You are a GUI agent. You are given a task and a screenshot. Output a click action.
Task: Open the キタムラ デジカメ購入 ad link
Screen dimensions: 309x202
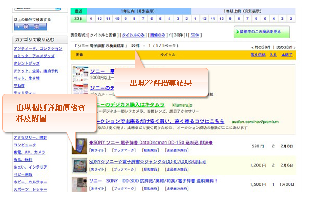(130, 105)
